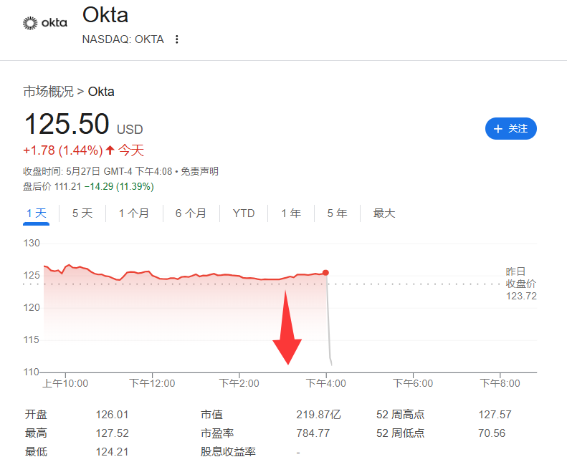Click the plus icon on follow button
The height and width of the screenshot is (472, 567).
498,129
